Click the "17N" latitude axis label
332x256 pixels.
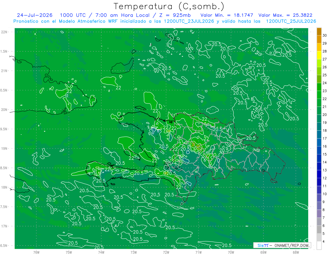[x=5, y=226]
